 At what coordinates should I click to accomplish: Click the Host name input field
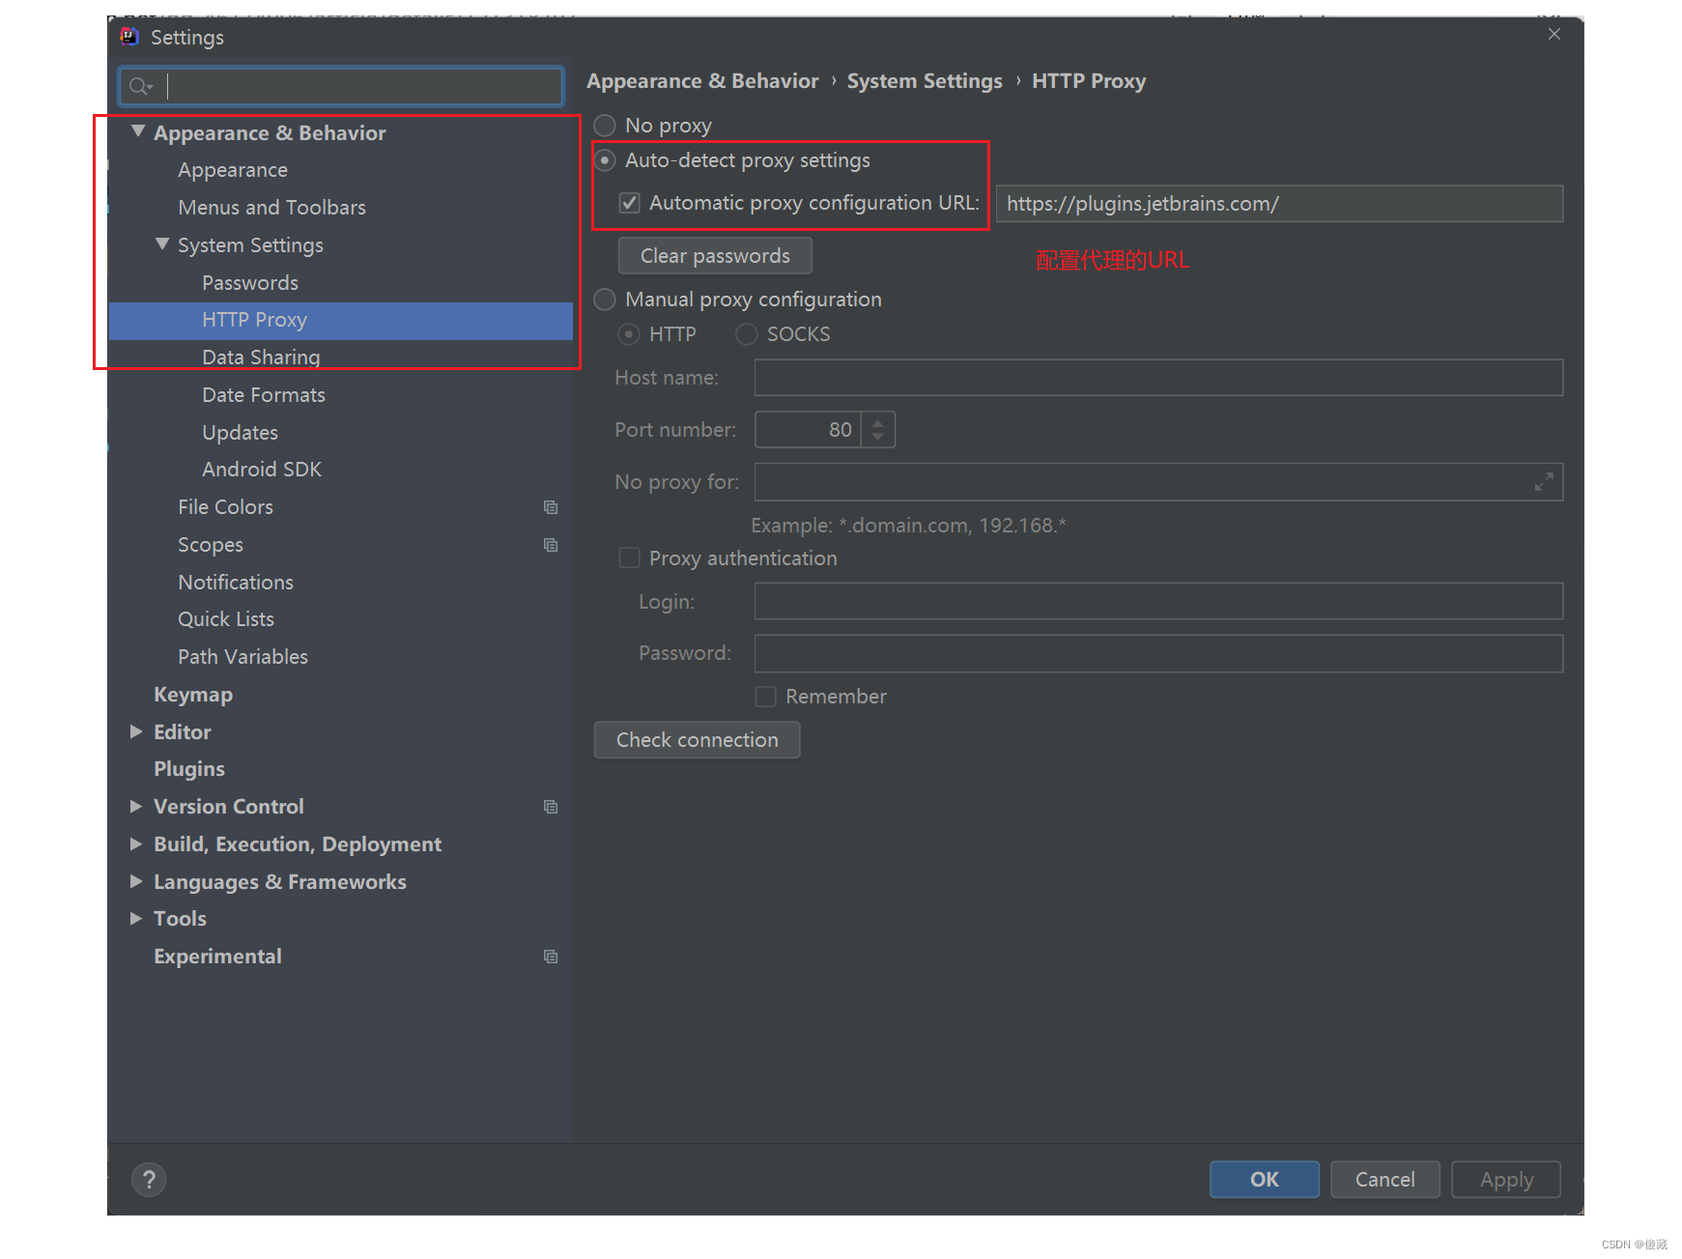pyautogui.click(x=1158, y=378)
